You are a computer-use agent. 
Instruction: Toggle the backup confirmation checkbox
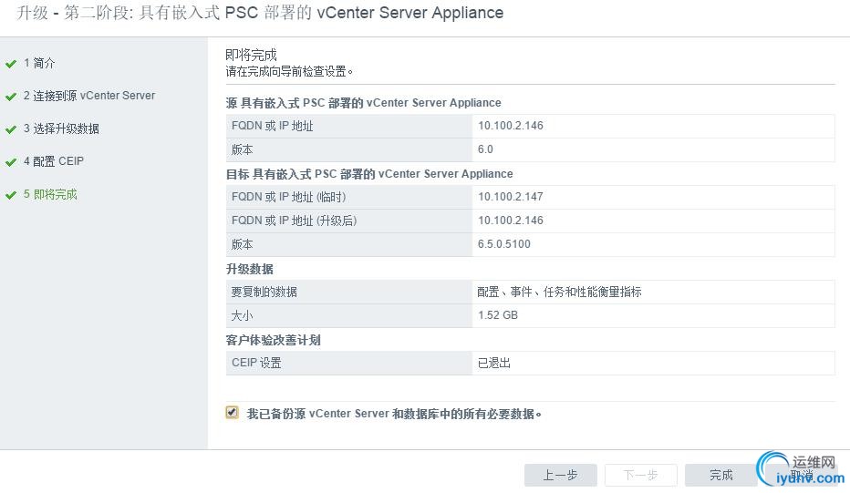[232, 413]
